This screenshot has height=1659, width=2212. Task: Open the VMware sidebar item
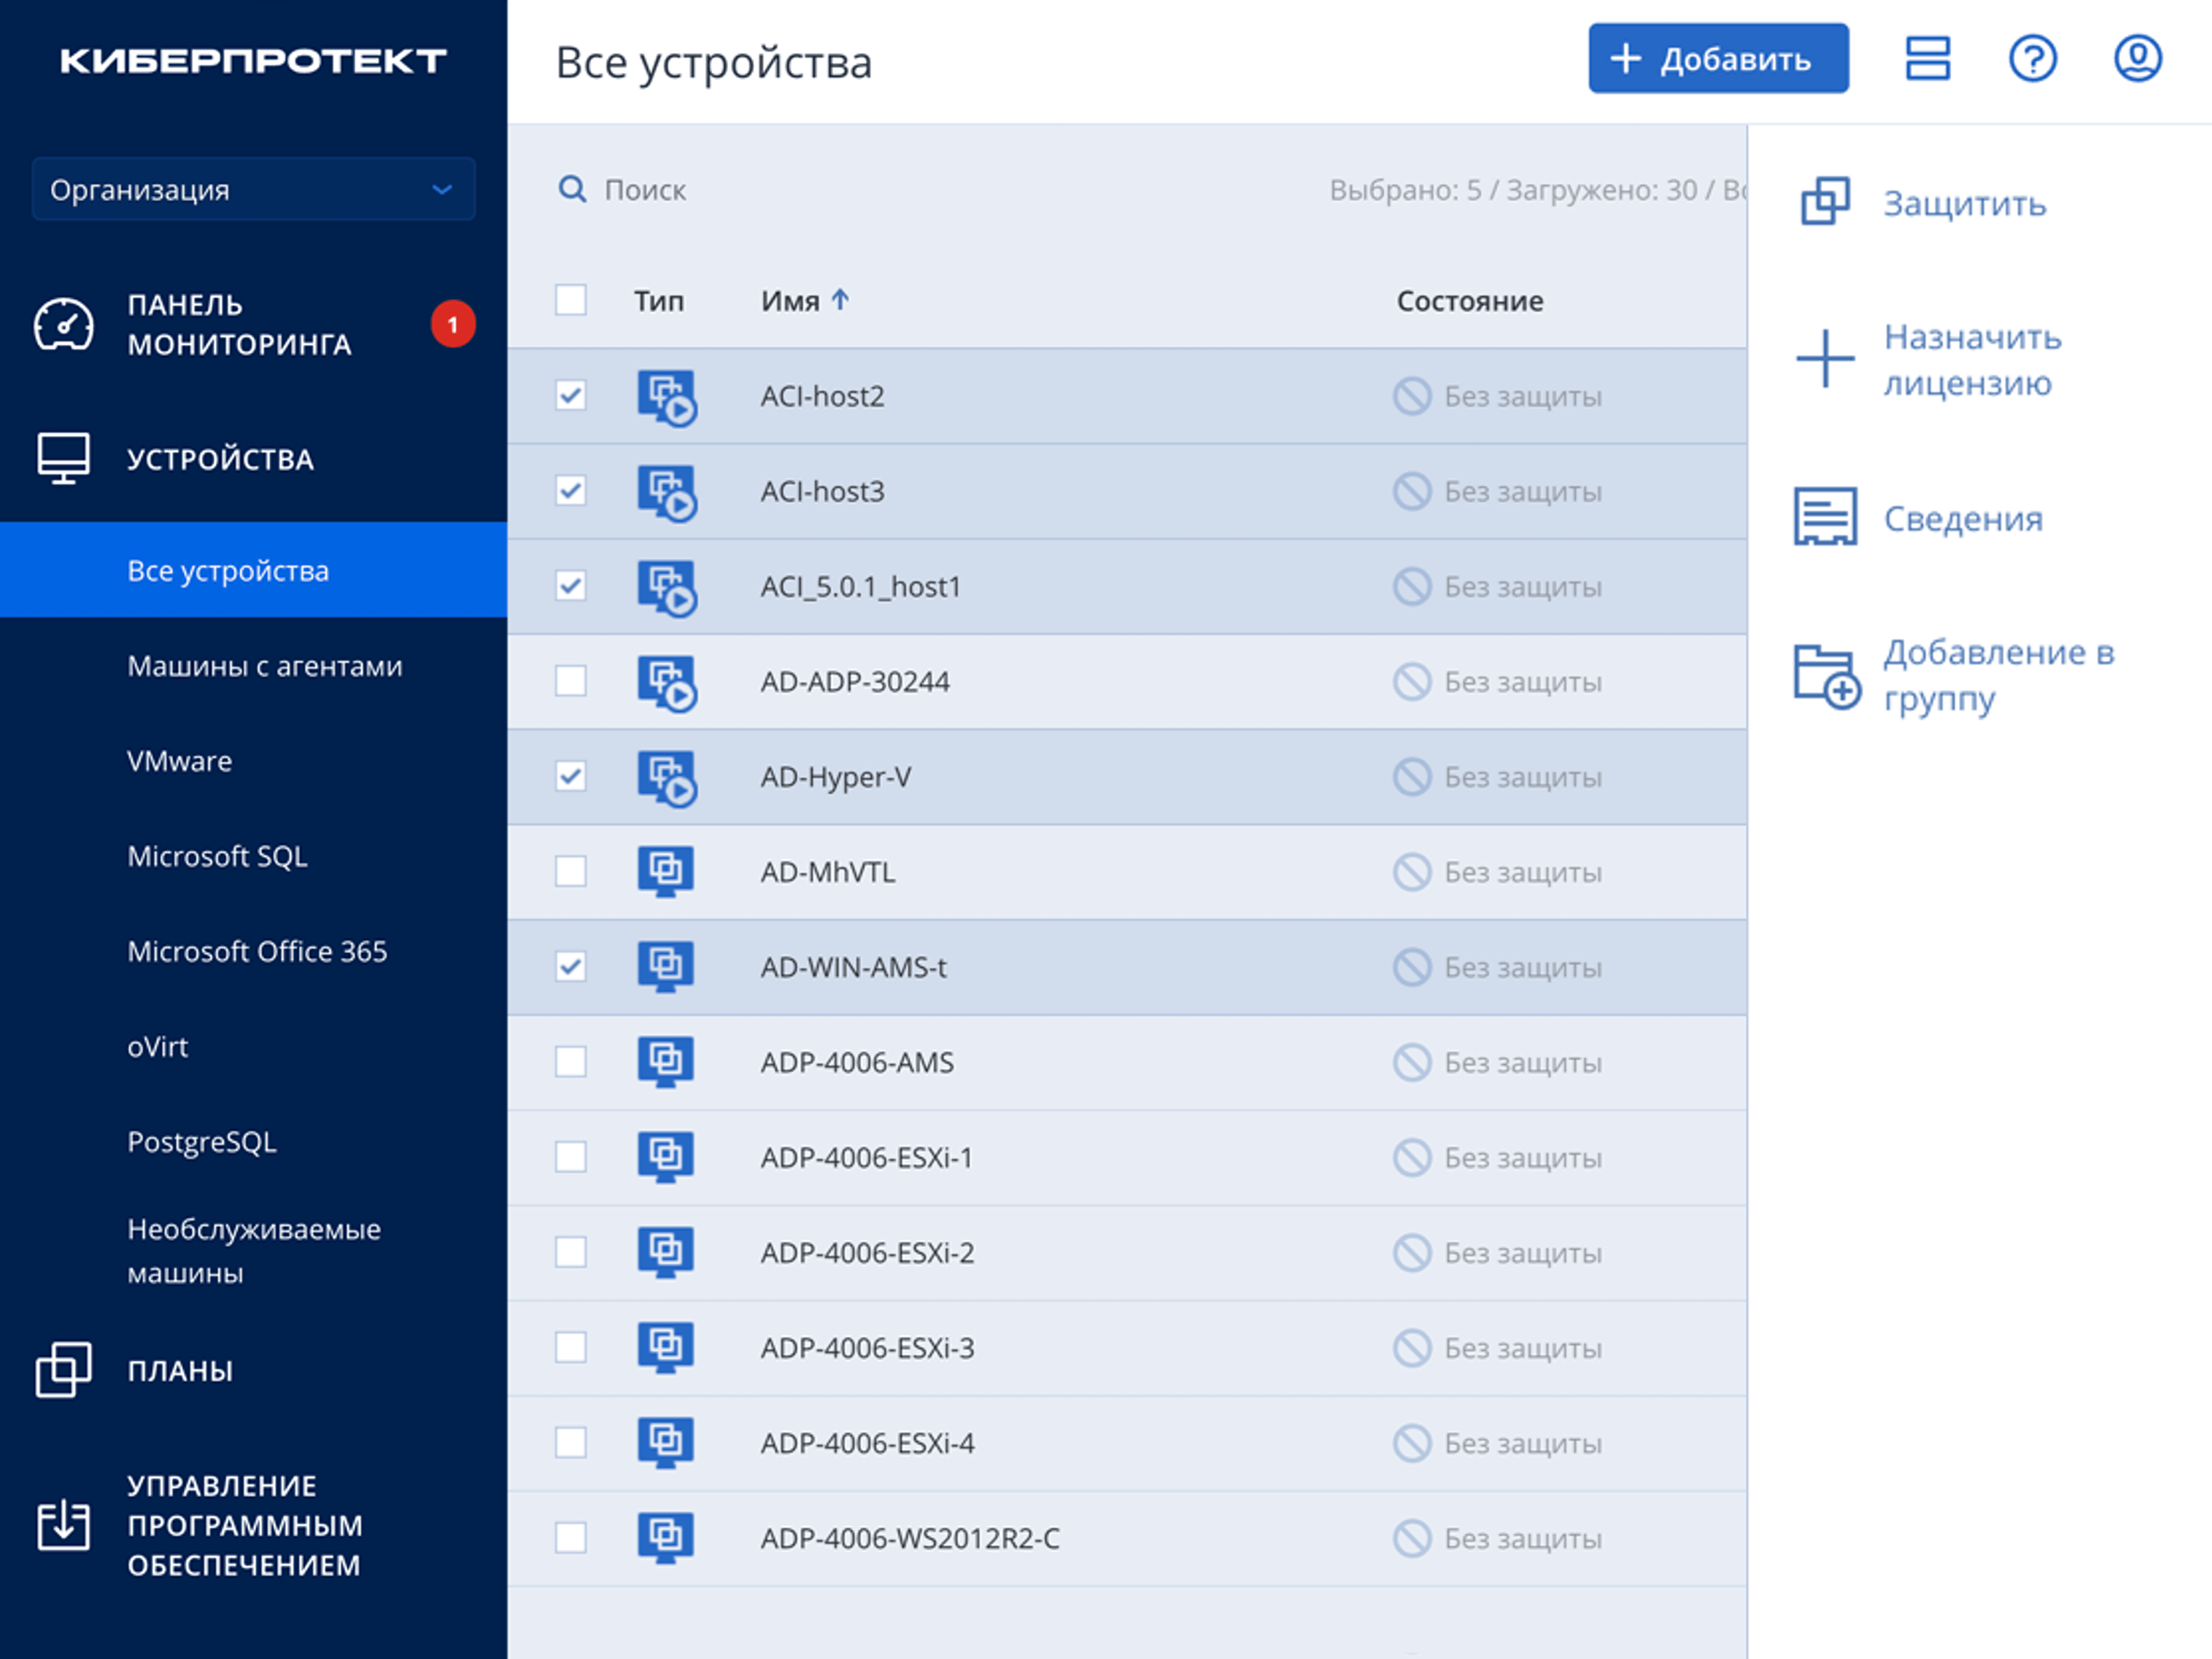click(180, 761)
